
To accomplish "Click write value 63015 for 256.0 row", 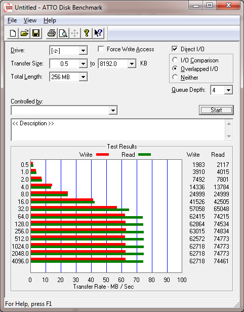I will (197, 231).
